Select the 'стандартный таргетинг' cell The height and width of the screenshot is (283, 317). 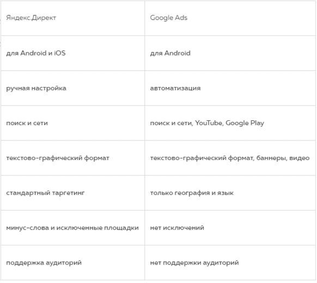[x=73, y=193]
